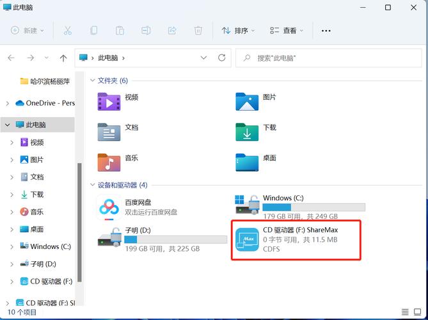
Task: Select 子明 (D:) in navigation pane
Action: point(38,264)
